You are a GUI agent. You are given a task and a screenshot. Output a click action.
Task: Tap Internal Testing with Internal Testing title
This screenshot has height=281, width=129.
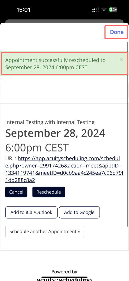pyautogui.click(x=50, y=122)
